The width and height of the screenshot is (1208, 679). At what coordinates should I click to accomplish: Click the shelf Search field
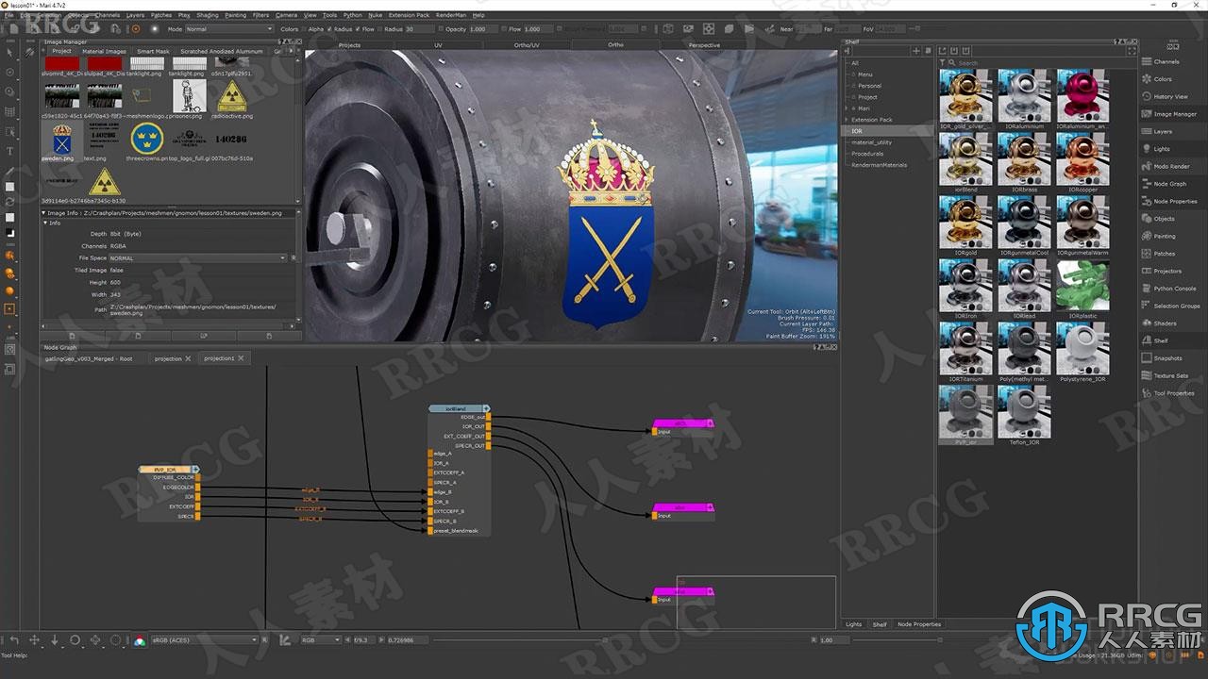coord(1040,63)
